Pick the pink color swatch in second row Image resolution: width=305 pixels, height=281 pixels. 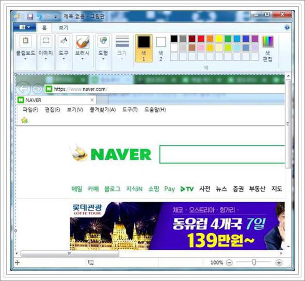(201, 47)
